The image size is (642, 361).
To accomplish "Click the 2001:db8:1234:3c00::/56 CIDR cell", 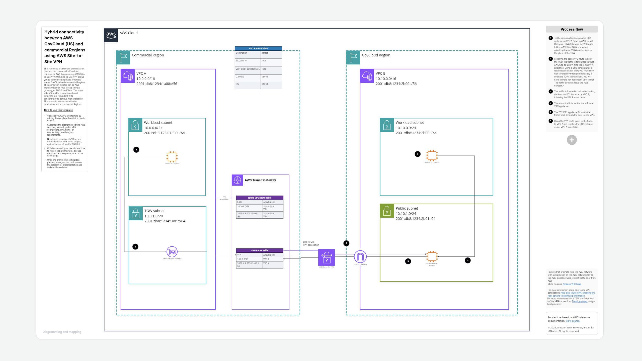I will (249, 215).
